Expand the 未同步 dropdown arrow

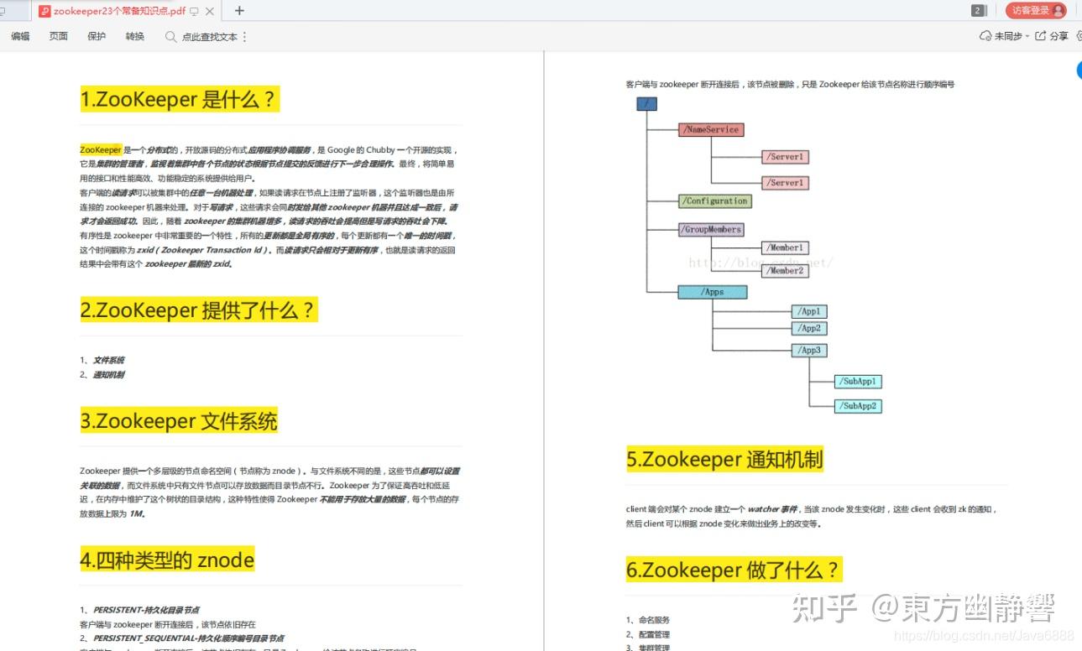1027,37
